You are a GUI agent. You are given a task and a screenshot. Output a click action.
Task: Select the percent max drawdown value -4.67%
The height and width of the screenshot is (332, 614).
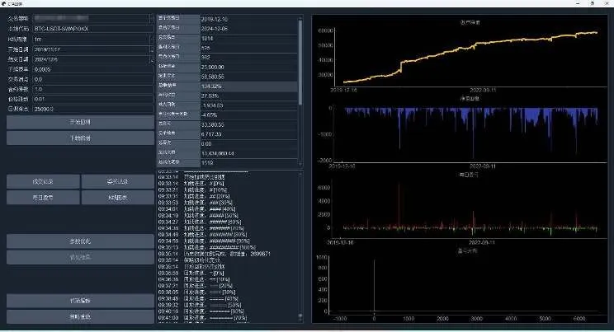click(x=249, y=115)
